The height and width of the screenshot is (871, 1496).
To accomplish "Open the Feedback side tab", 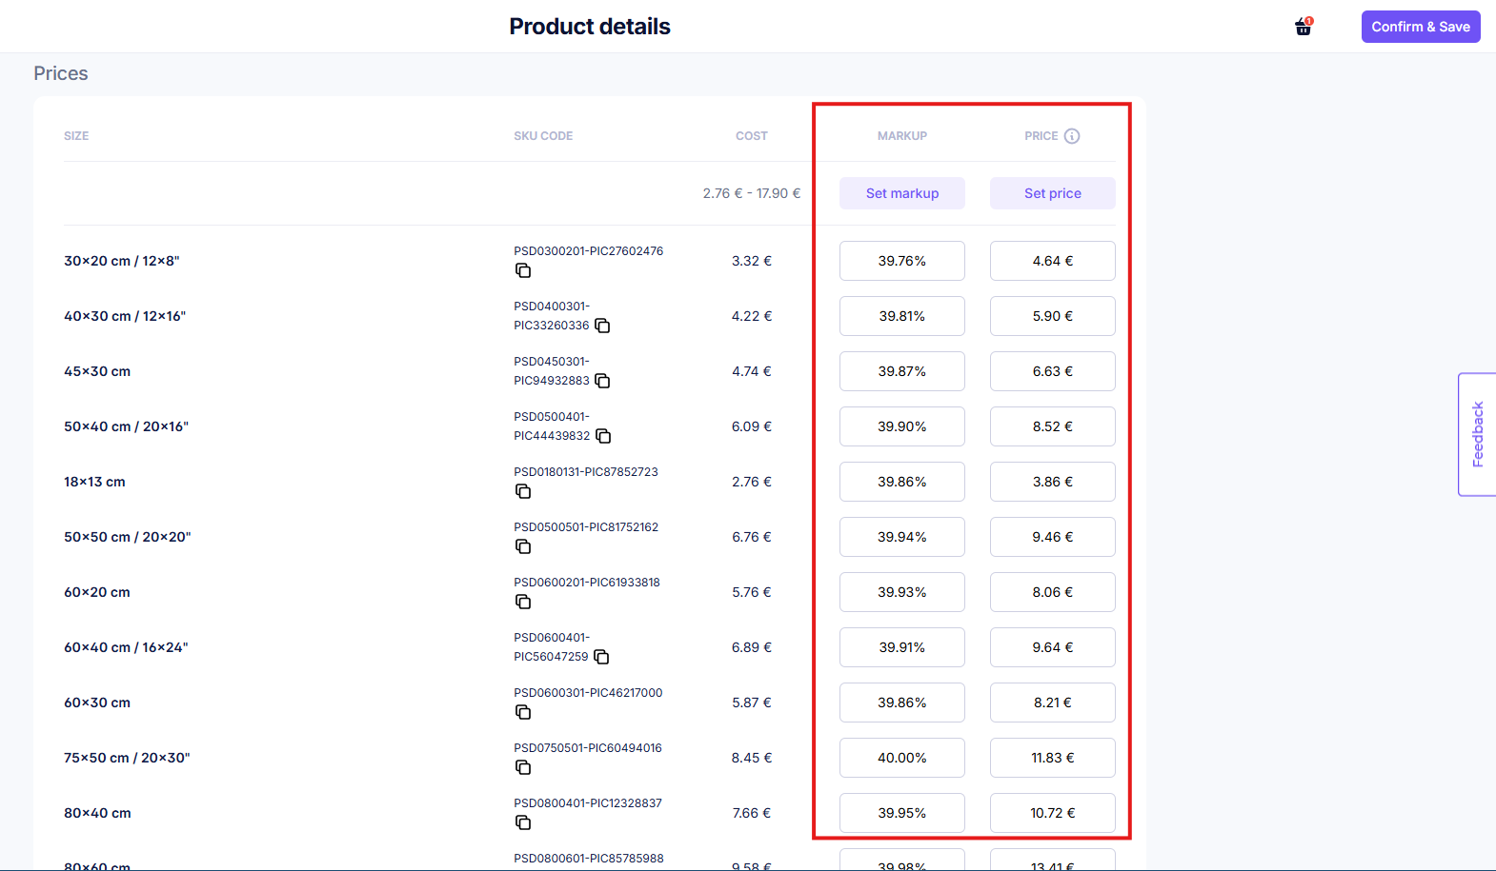I will click(x=1477, y=434).
